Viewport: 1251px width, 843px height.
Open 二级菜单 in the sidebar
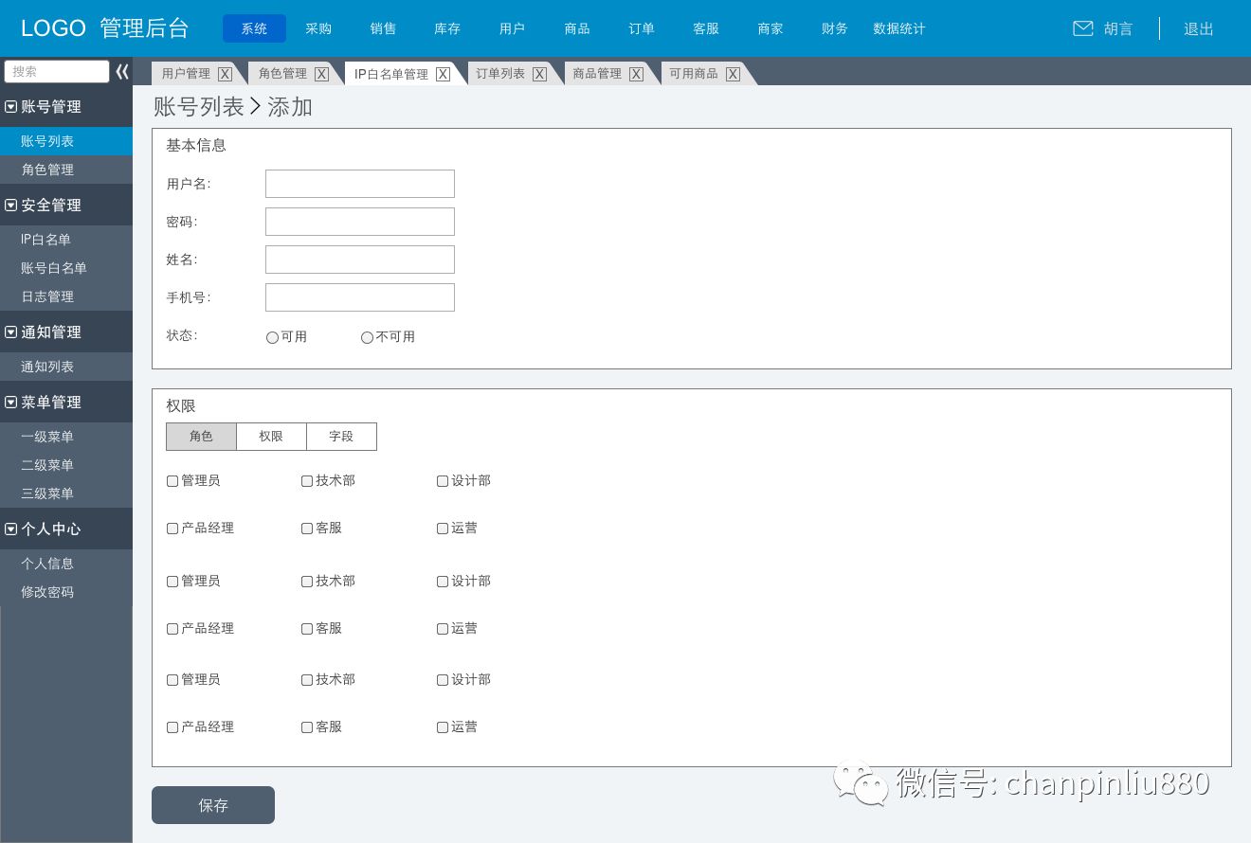(x=66, y=465)
